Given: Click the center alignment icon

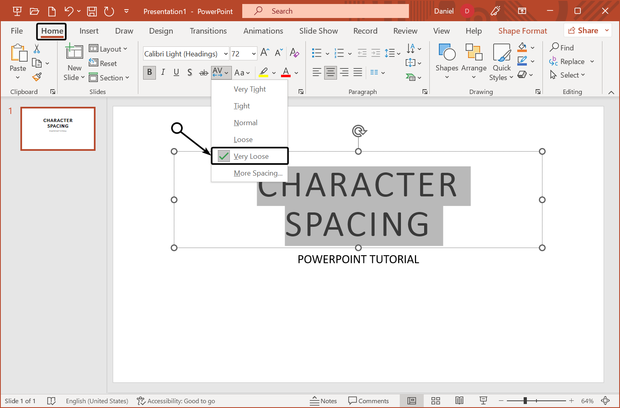Looking at the screenshot, I should pyautogui.click(x=330, y=72).
